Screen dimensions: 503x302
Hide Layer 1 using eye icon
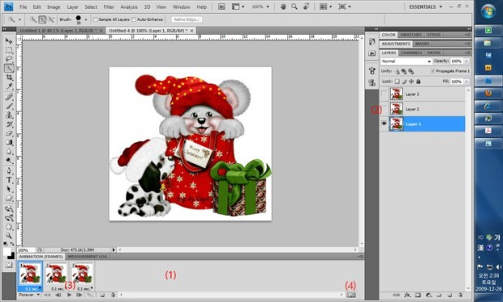pos(384,124)
